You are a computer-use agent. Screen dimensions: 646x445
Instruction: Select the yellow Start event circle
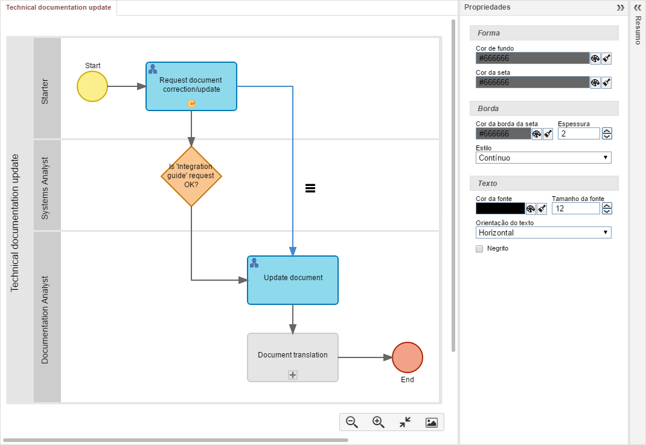[92, 86]
